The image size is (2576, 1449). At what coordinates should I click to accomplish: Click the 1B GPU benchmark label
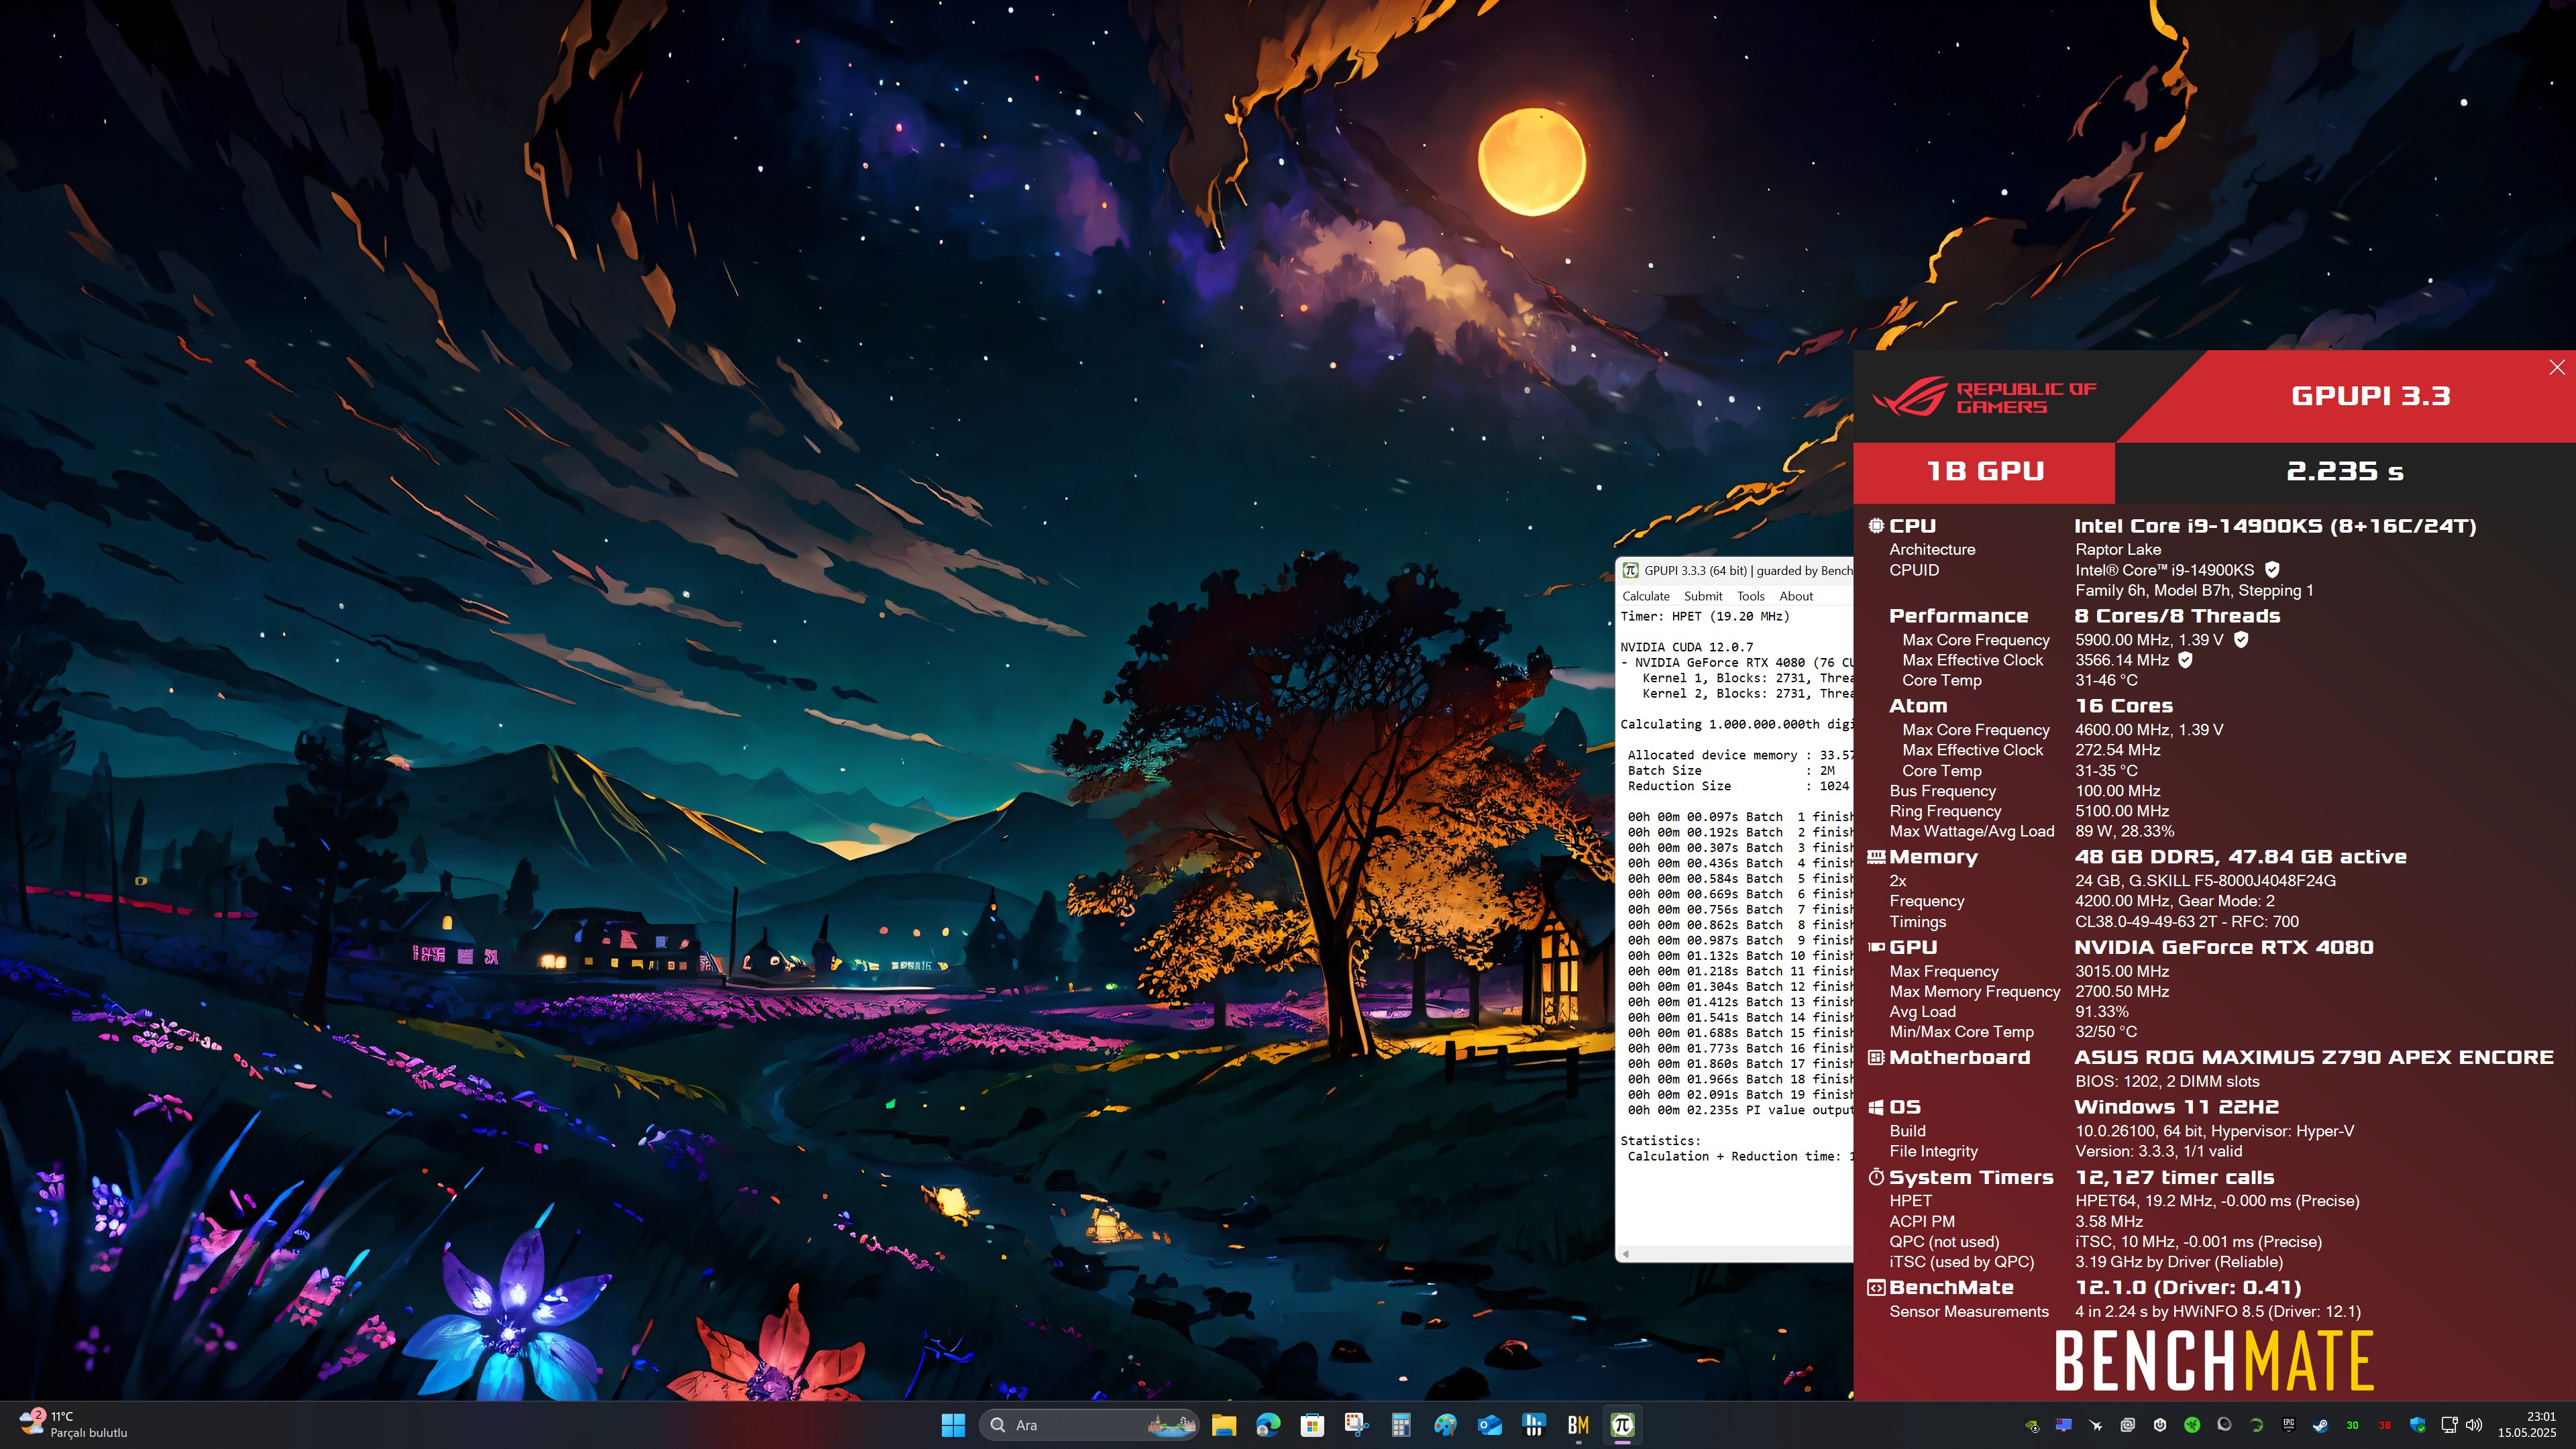click(1985, 471)
